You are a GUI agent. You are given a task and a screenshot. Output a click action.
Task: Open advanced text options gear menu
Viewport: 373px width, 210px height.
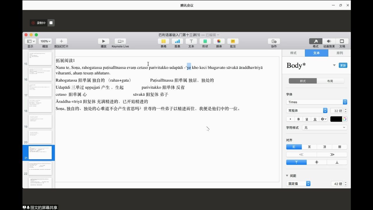coord(323,119)
